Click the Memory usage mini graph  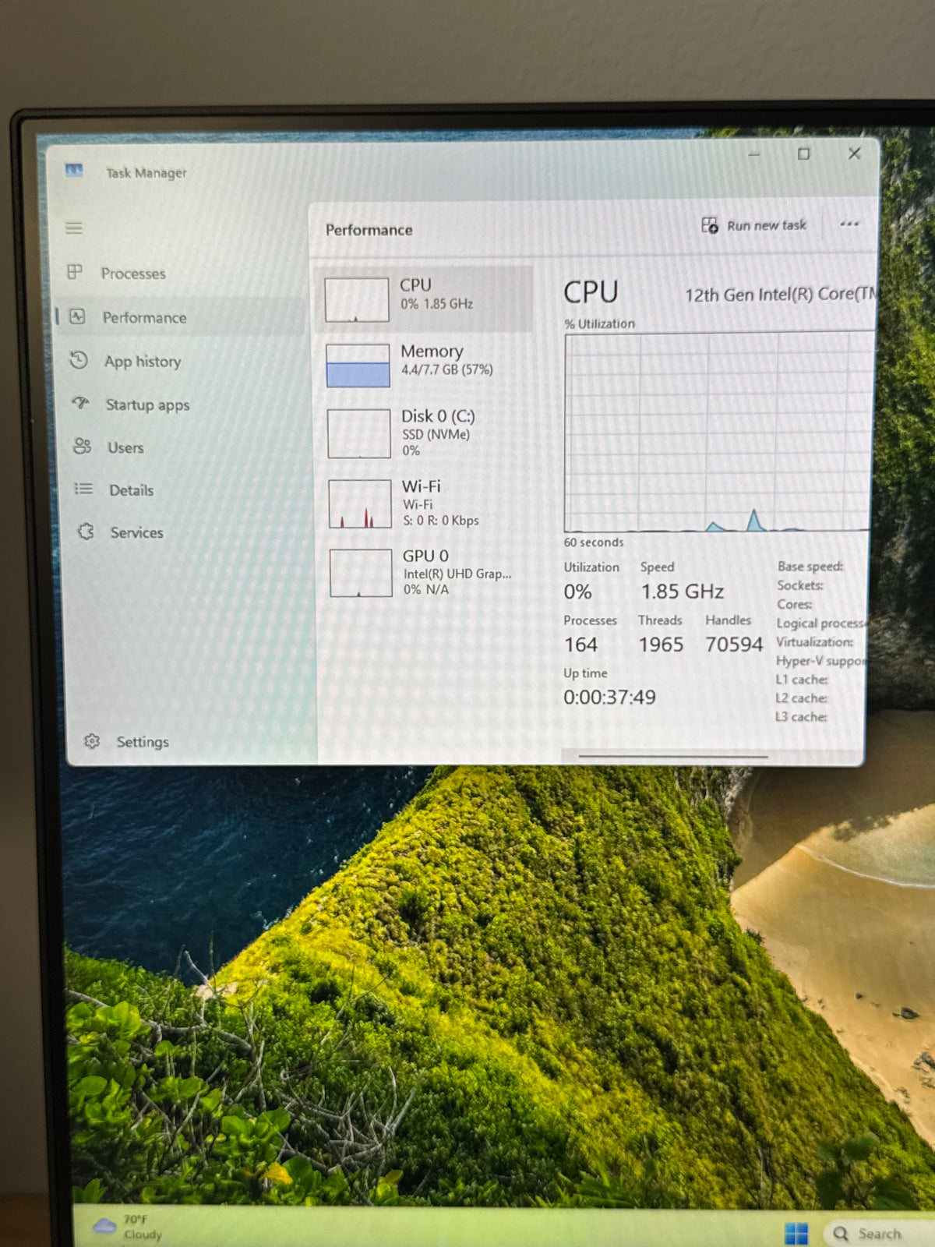358,366
